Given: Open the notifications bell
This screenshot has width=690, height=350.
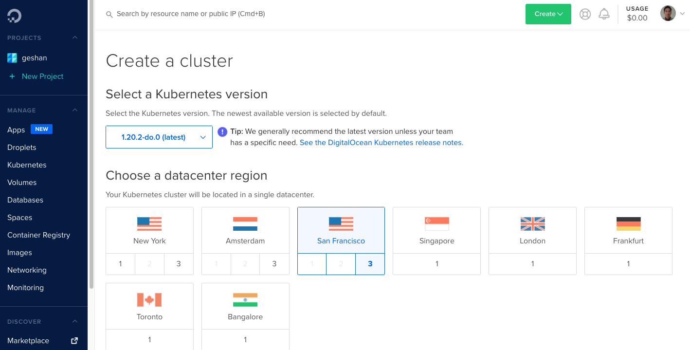Looking at the screenshot, I should tap(604, 14).
